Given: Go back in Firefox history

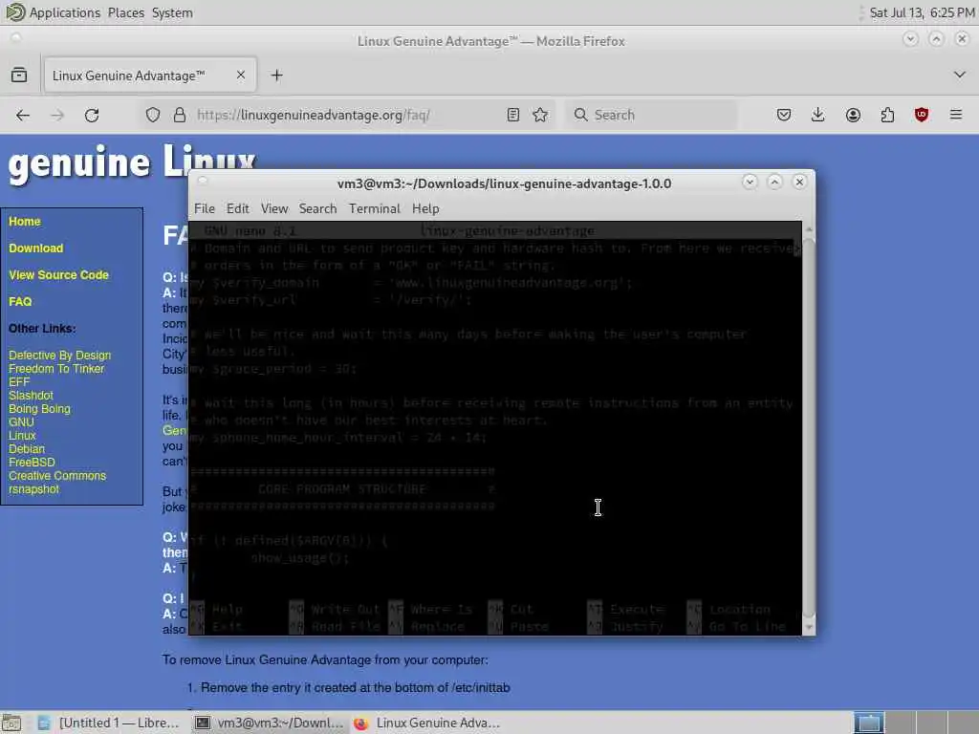Looking at the screenshot, I should pyautogui.click(x=23, y=115).
